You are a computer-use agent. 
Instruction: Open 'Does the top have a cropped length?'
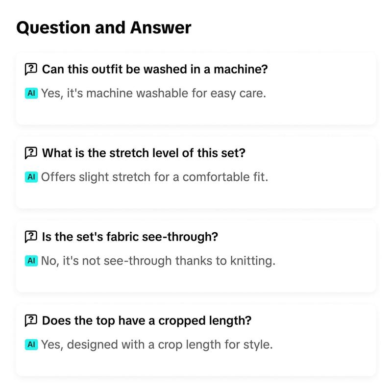[x=147, y=321]
